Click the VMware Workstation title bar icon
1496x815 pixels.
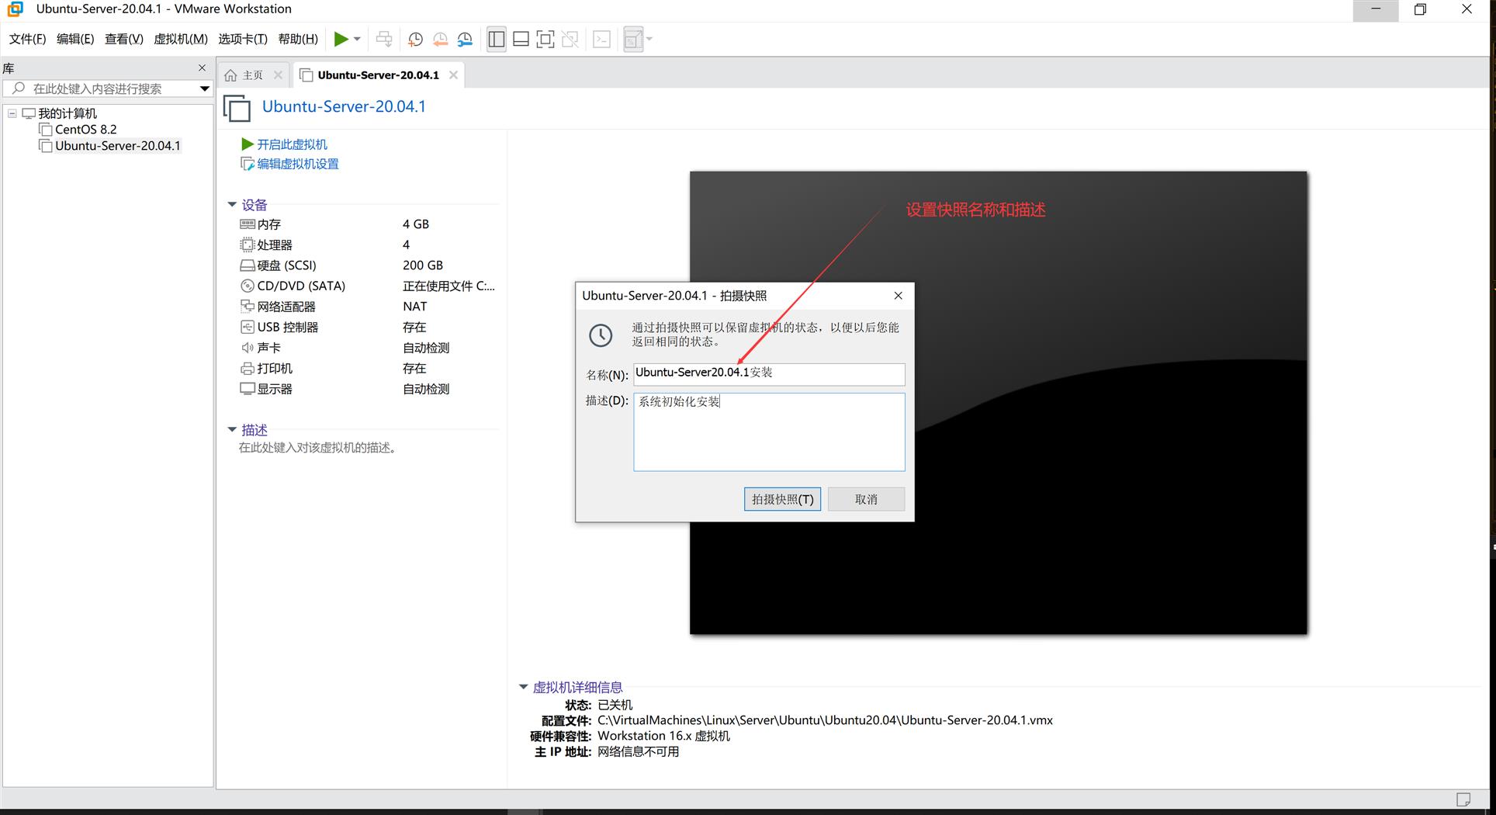(x=15, y=9)
